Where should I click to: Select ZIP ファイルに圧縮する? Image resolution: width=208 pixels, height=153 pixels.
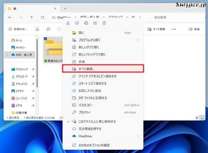tap(103, 98)
